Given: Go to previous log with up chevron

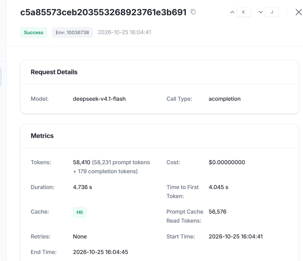Looking at the screenshot, I should pos(232,12).
